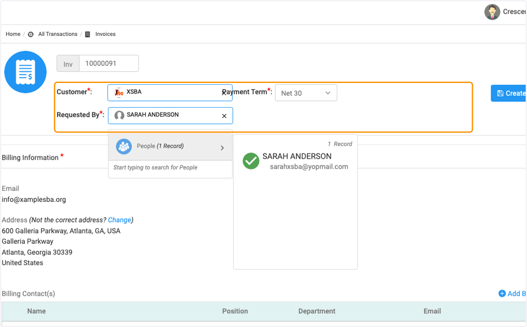This screenshot has height=327, width=527.
Task: Open the Payment Term dropdown
Action: click(x=306, y=93)
